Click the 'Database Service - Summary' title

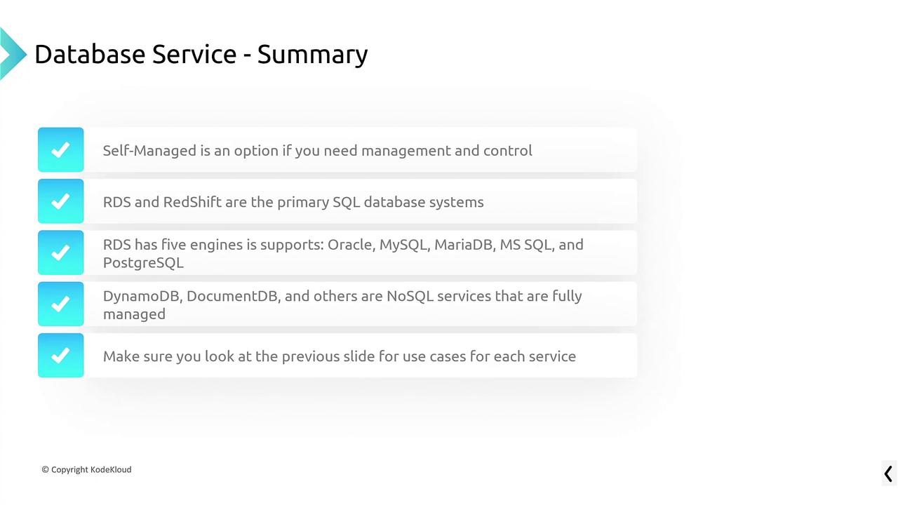[x=201, y=54]
